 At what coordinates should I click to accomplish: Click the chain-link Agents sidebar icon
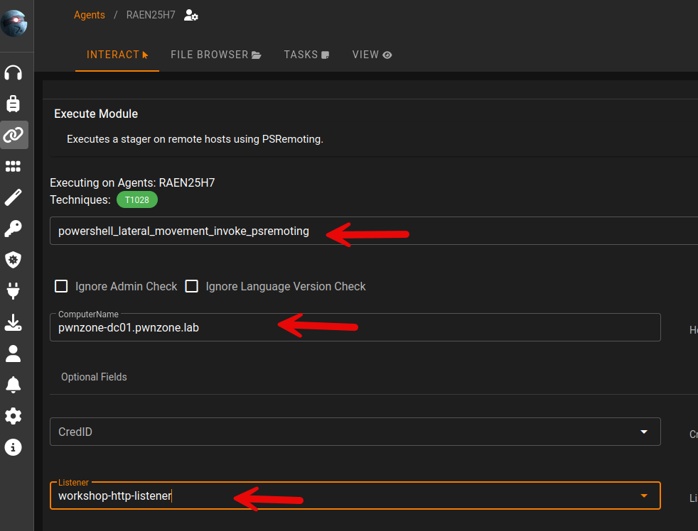[x=14, y=135]
